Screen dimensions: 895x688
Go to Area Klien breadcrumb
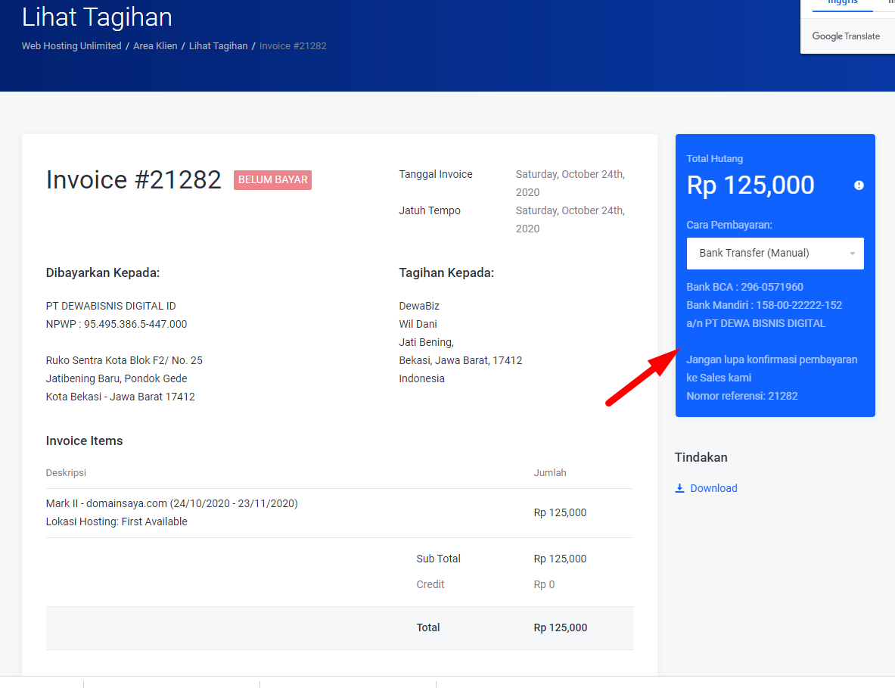click(155, 46)
